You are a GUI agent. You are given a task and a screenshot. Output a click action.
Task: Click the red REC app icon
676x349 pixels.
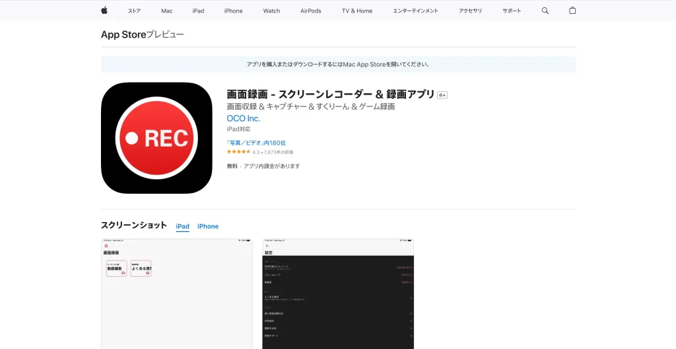(156, 137)
